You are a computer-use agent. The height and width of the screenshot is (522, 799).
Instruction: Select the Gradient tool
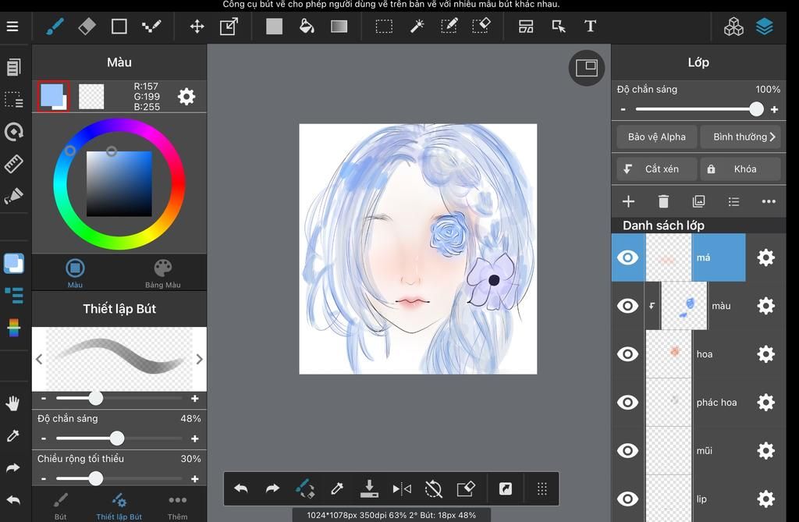(339, 27)
